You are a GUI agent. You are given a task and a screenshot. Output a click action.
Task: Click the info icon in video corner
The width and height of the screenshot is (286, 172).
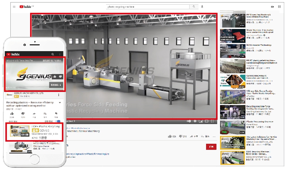(x=213, y=18)
